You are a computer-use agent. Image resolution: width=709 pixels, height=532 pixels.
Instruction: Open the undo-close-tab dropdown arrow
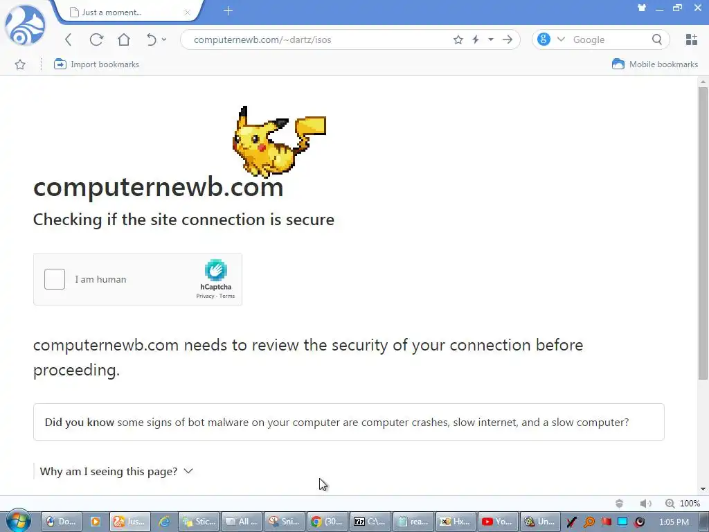(164, 39)
